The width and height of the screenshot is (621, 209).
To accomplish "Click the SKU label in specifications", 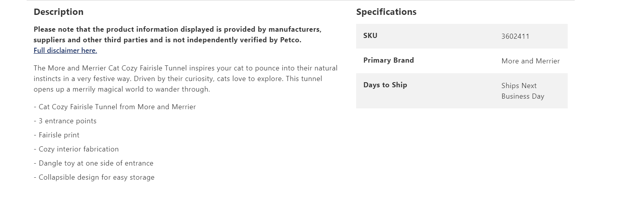I will (x=370, y=36).
